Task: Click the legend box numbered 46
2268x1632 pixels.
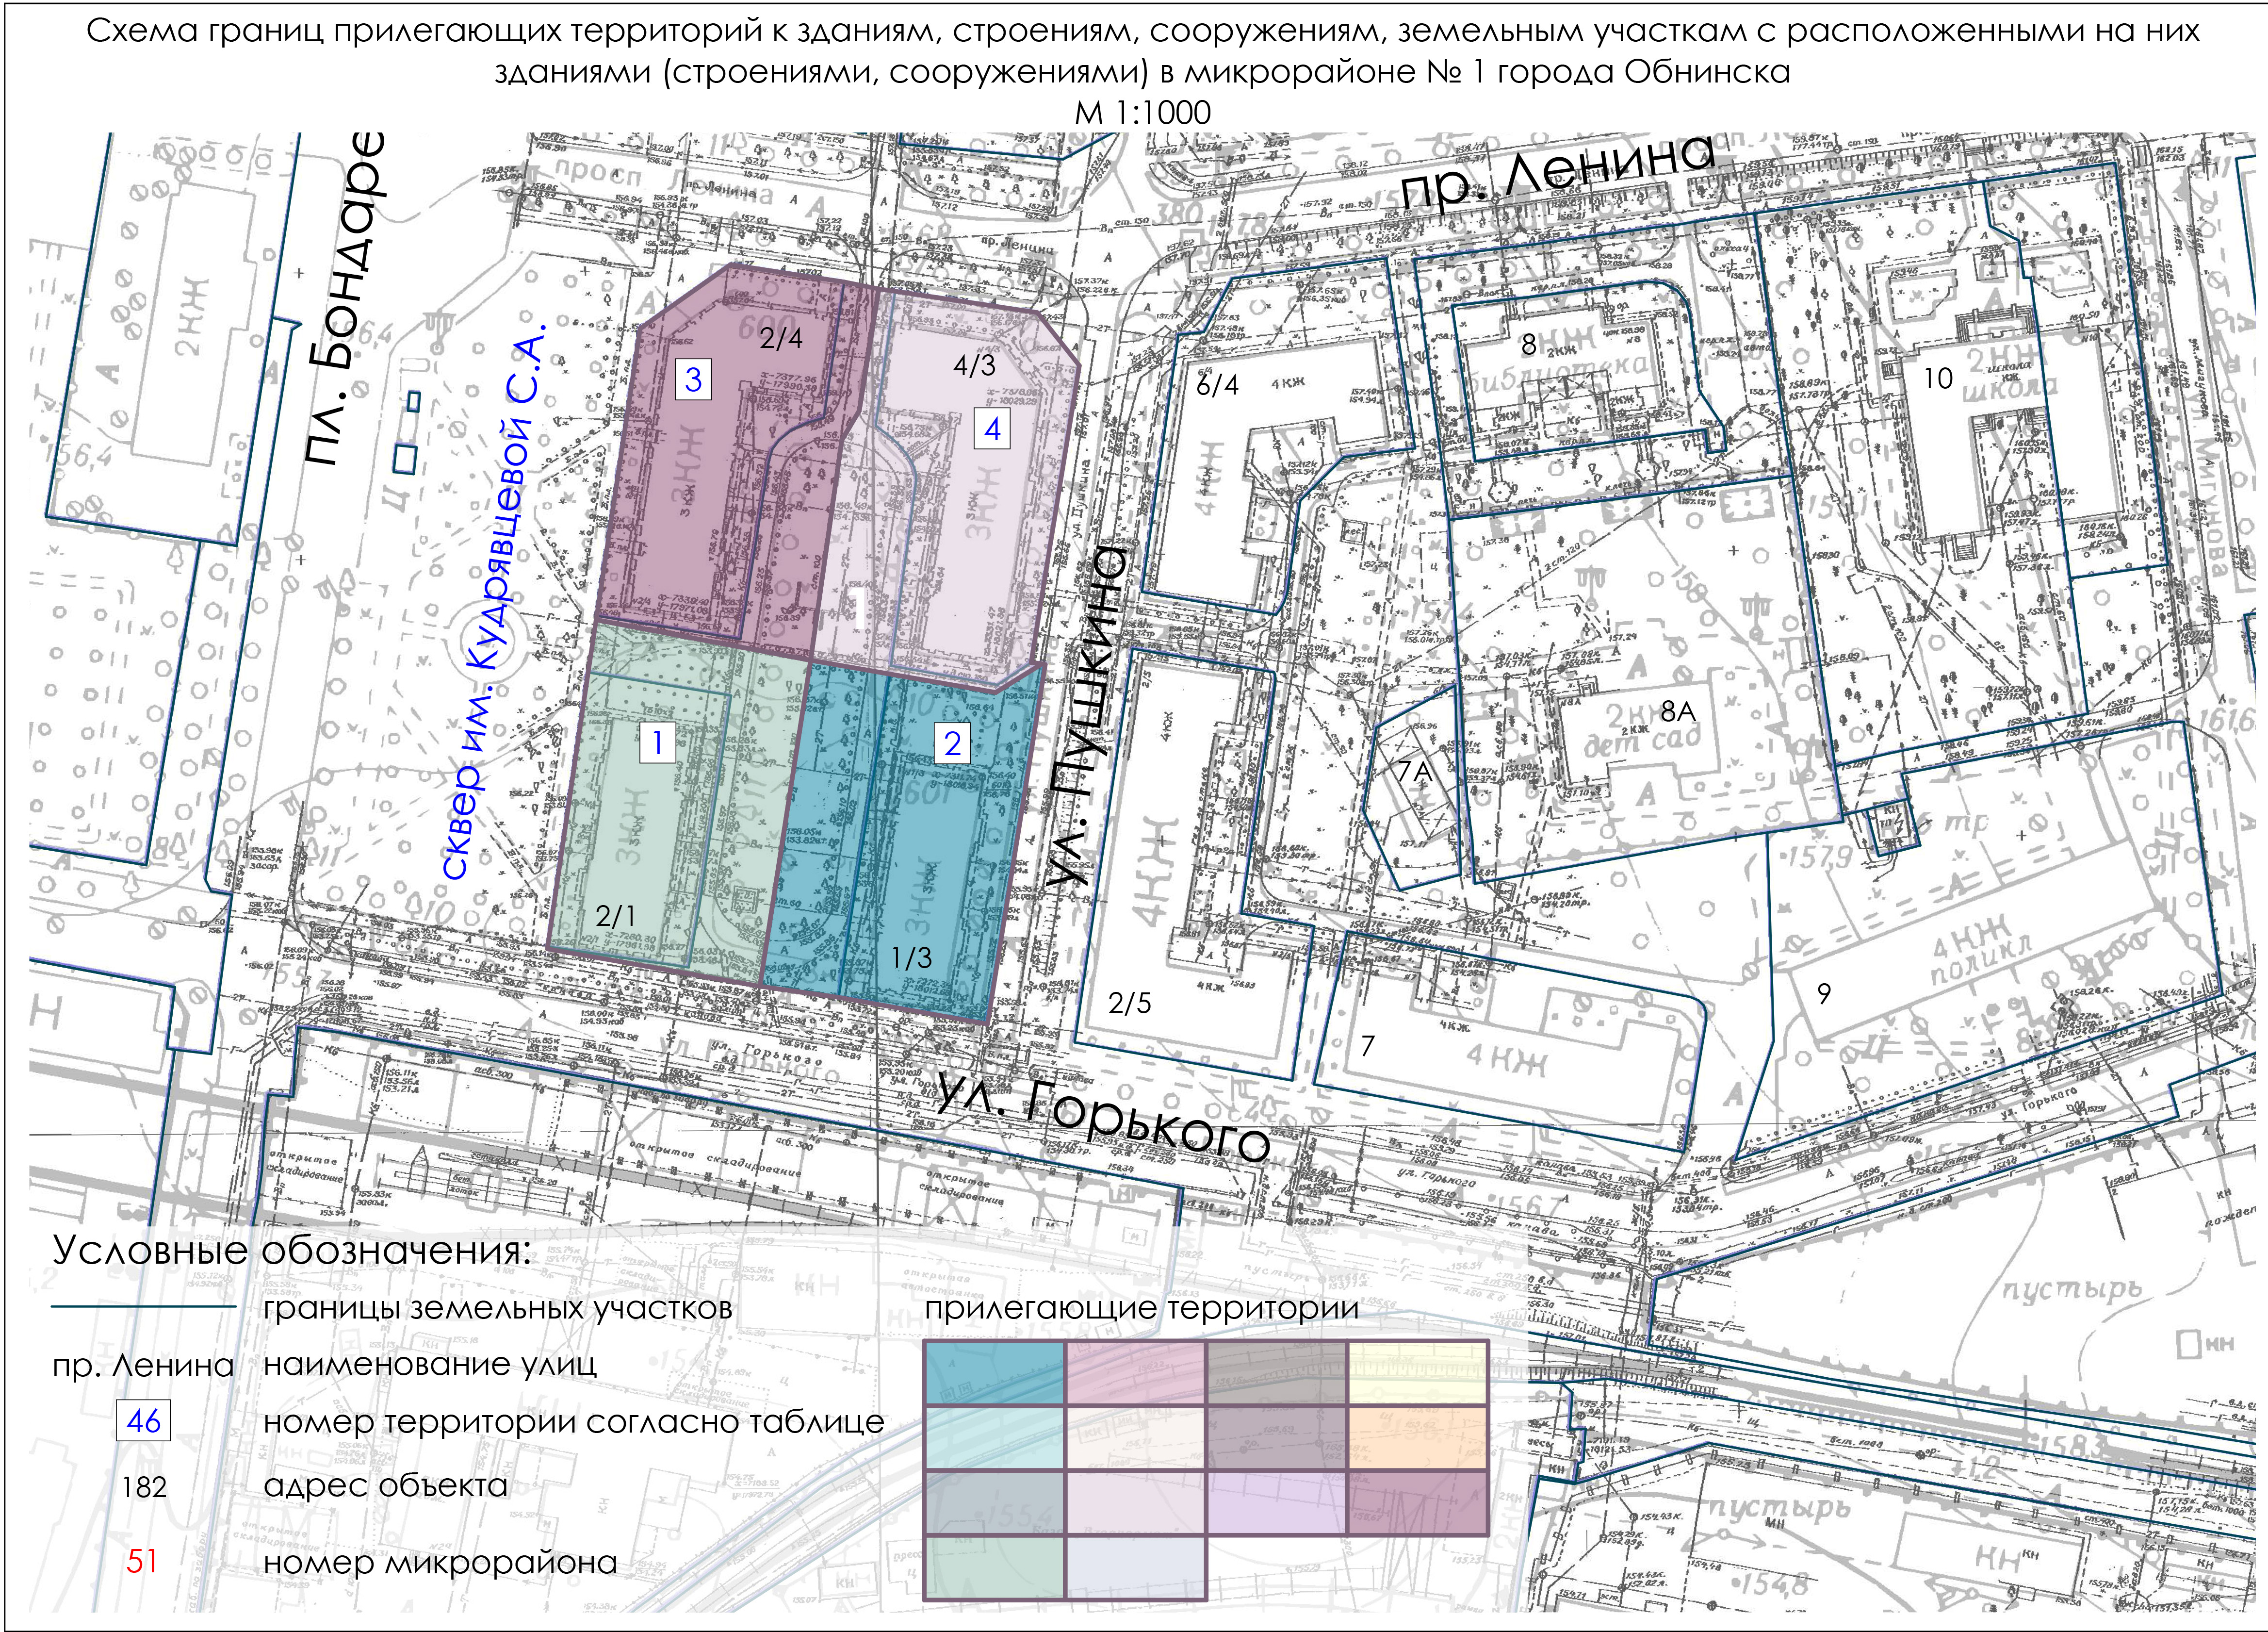Action: [x=144, y=1421]
